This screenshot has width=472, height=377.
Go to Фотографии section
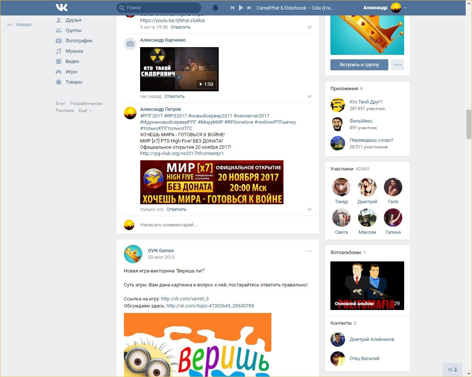(x=79, y=41)
